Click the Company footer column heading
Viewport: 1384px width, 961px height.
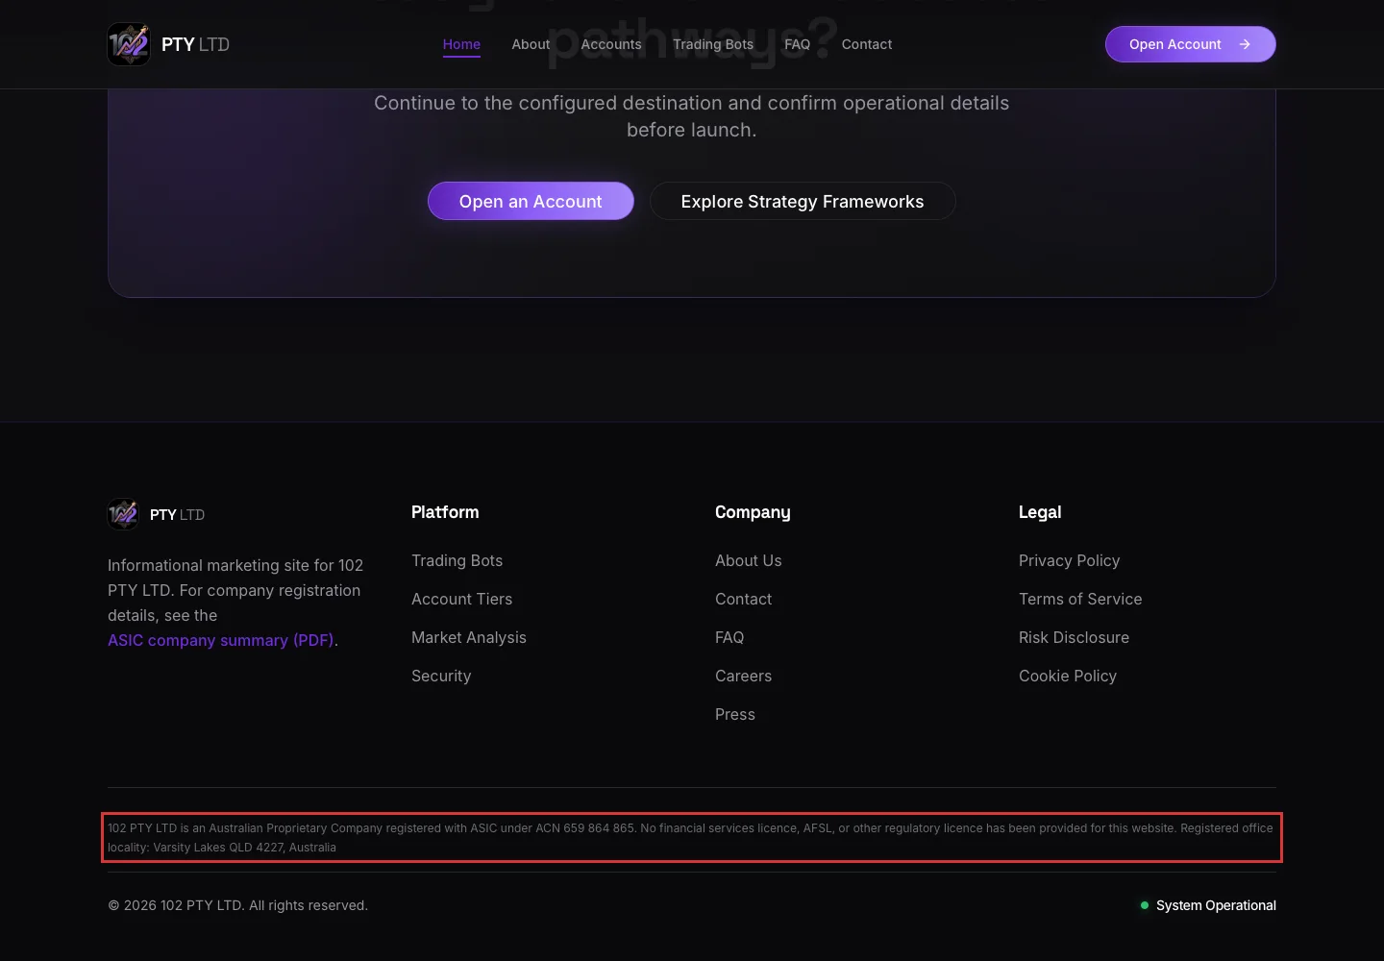click(x=753, y=512)
